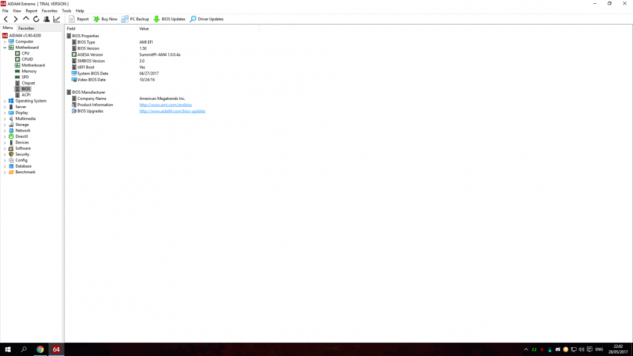Click Buy Now in the toolbar

pyautogui.click(x=105, y=19)
